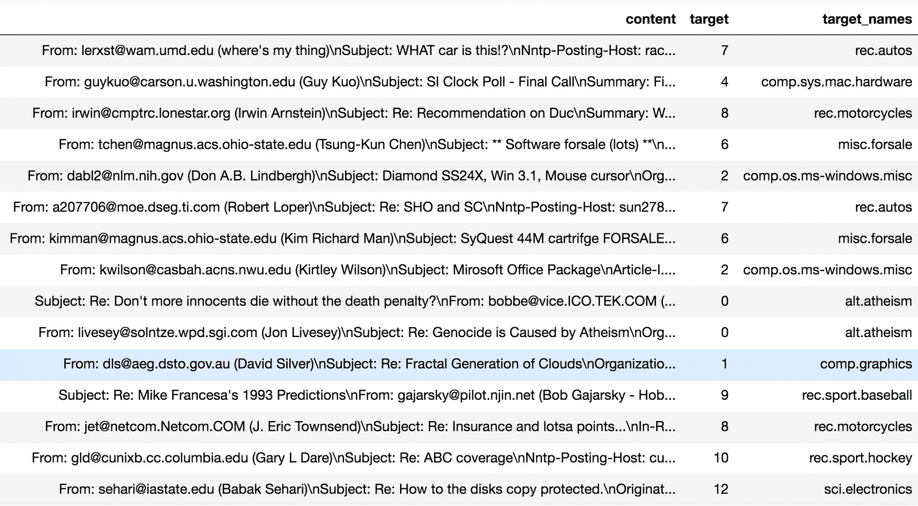Select the target value 12 cell

click(720, 489)
